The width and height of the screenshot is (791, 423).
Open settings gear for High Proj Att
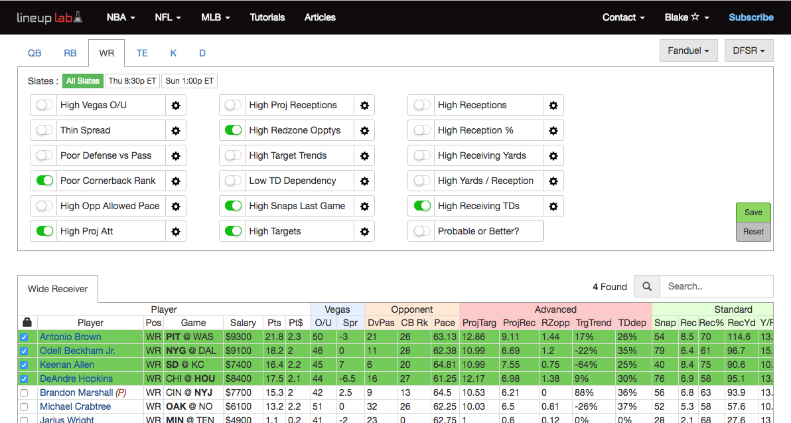tap(176, 232)
